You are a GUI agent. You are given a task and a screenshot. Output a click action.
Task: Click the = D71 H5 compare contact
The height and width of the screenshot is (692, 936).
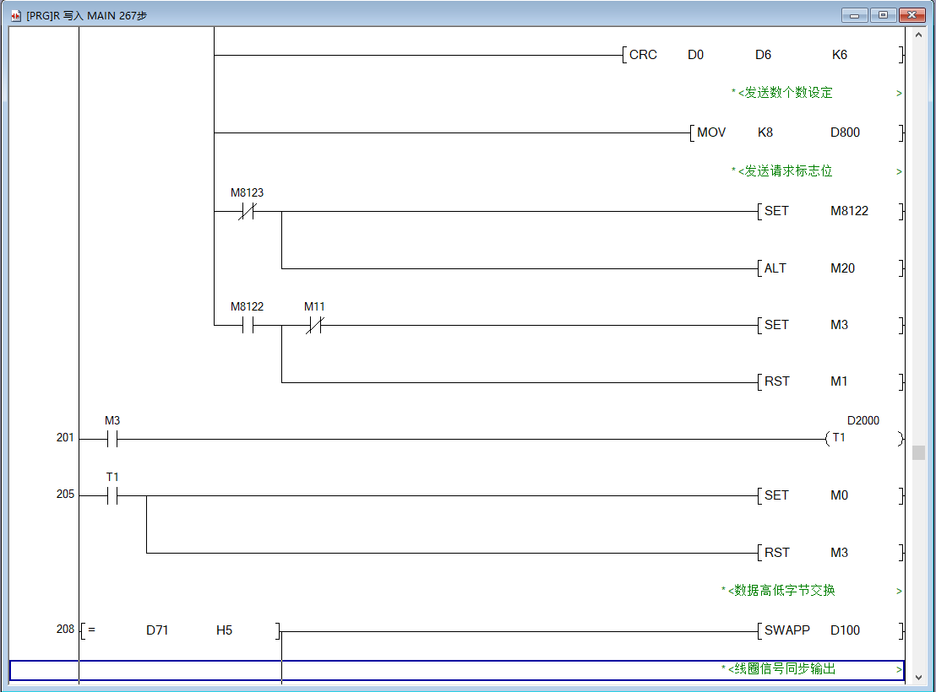[180, 630]
